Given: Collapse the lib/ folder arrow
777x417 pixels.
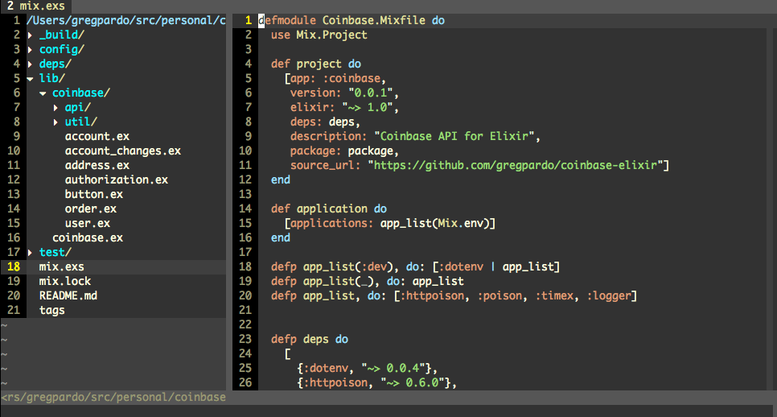Looking at the screenshot, I should coord(31,79).
